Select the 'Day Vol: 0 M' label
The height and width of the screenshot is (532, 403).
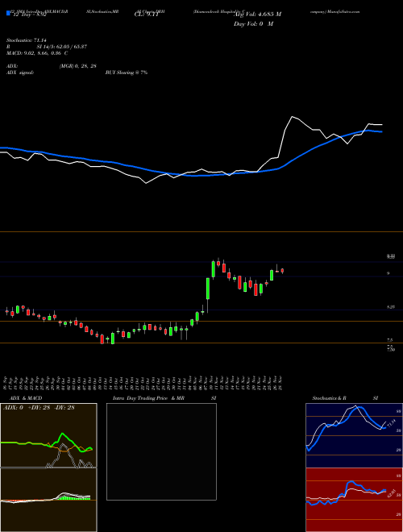pos(253,24)
